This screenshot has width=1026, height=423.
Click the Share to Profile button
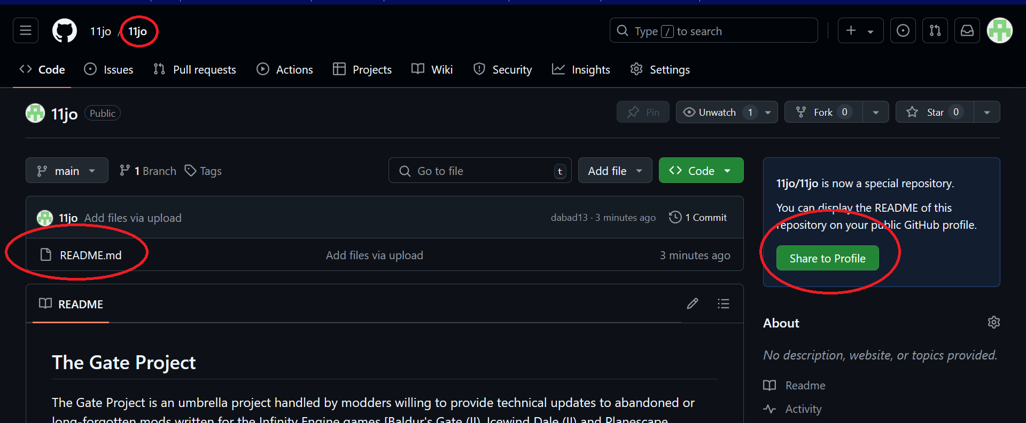827,258
